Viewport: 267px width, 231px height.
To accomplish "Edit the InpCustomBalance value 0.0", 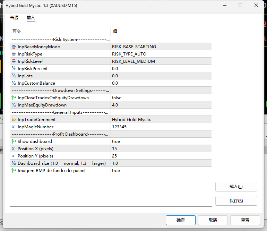I will 161,83.
